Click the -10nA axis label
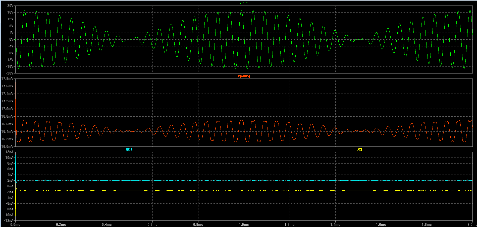 click(x=9, y=215)
